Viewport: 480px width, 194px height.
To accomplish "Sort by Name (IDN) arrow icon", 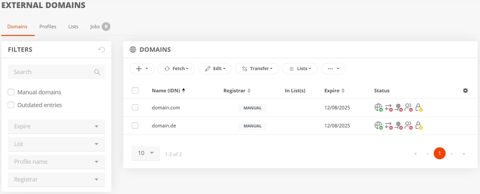I will pyautogui.click(x=183, y=91).
